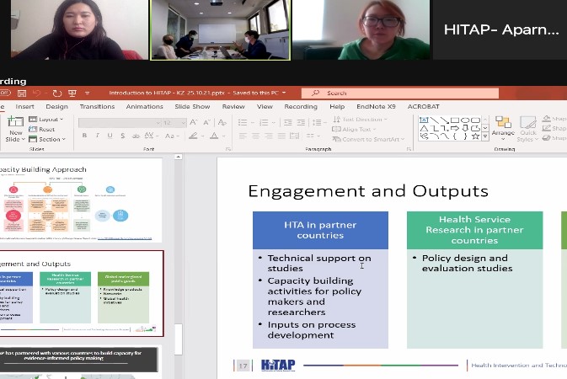Image resolution: width=567 pixels, height=379 pixels.
Task: Toggle Italic formatting
Action: pos(97,136)
